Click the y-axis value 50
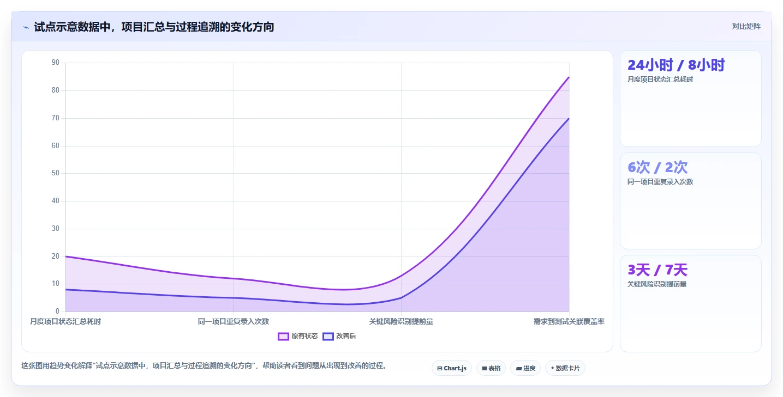This screenshot has width=783, height=397. click(56, 173)
